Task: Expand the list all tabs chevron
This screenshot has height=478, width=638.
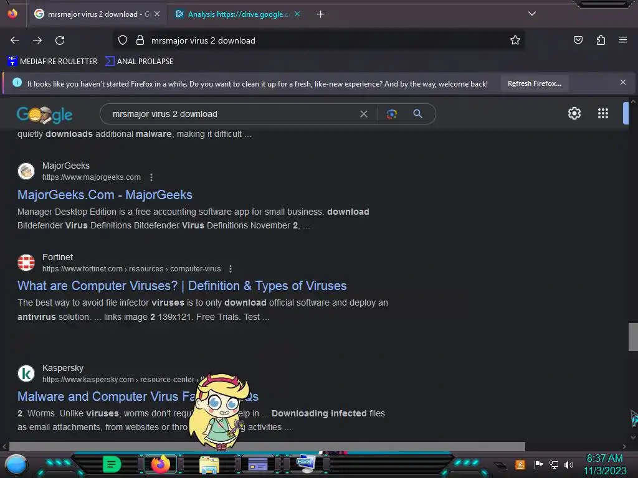Action: pyautogui.click(x=532, y=14)
